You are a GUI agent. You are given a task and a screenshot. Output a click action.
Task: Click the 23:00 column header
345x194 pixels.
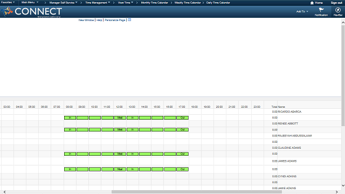257,107
